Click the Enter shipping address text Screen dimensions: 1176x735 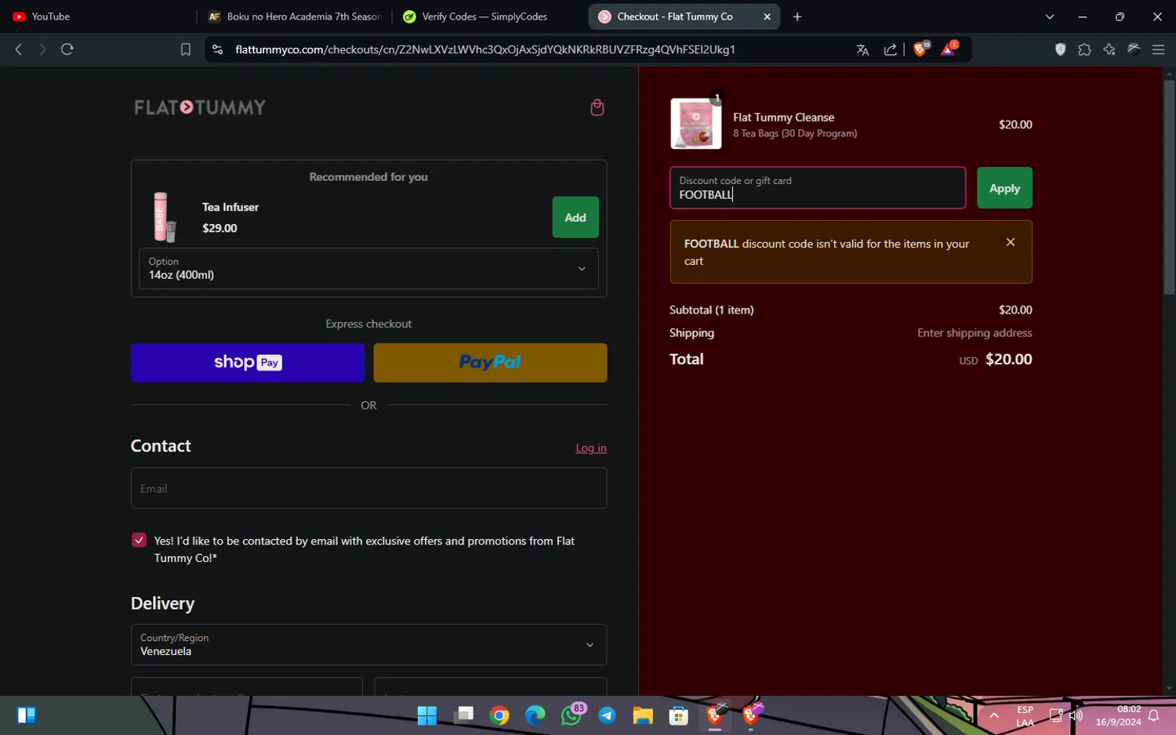click(x=975, y=333)
